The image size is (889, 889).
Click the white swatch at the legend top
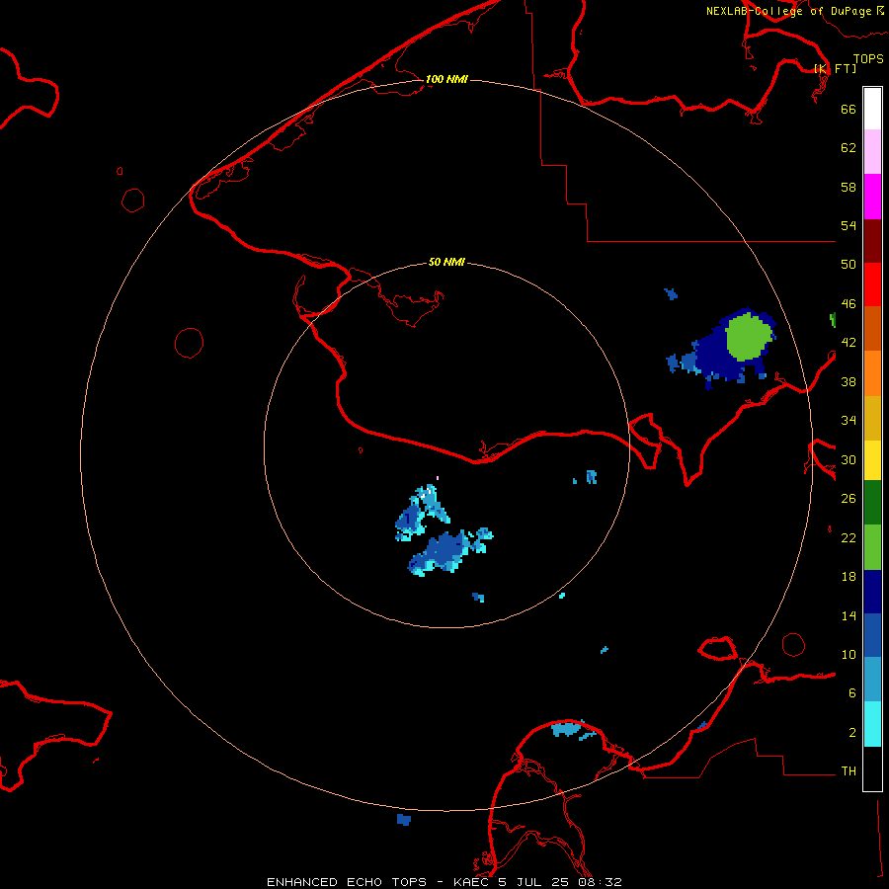point(872,109)
